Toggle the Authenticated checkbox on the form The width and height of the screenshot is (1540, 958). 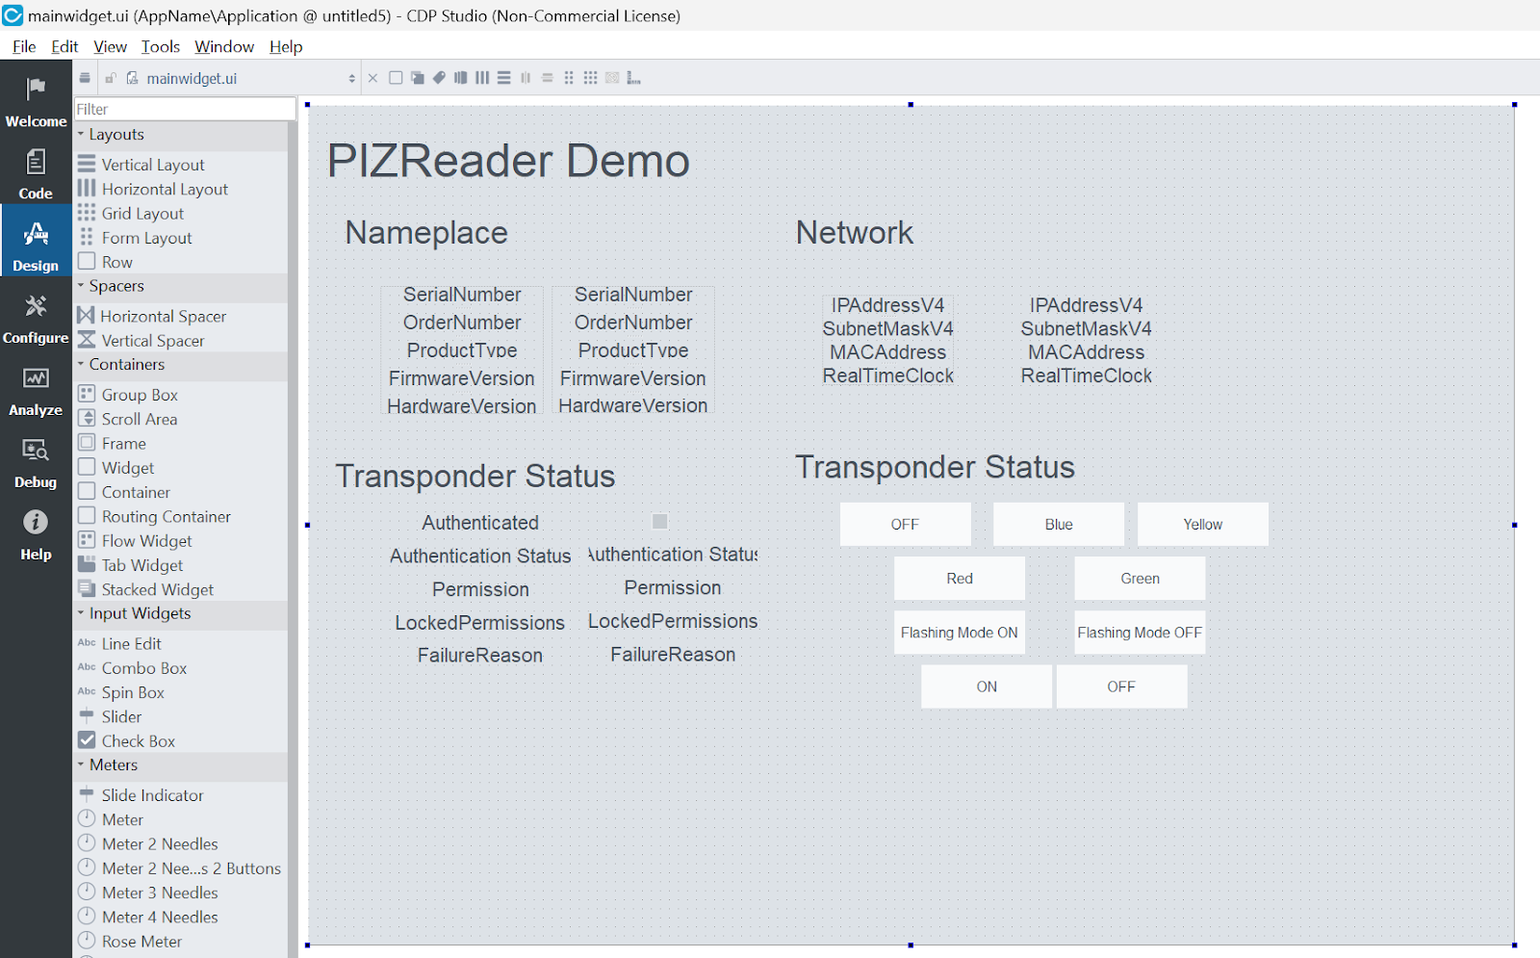[x=660, y=521]
